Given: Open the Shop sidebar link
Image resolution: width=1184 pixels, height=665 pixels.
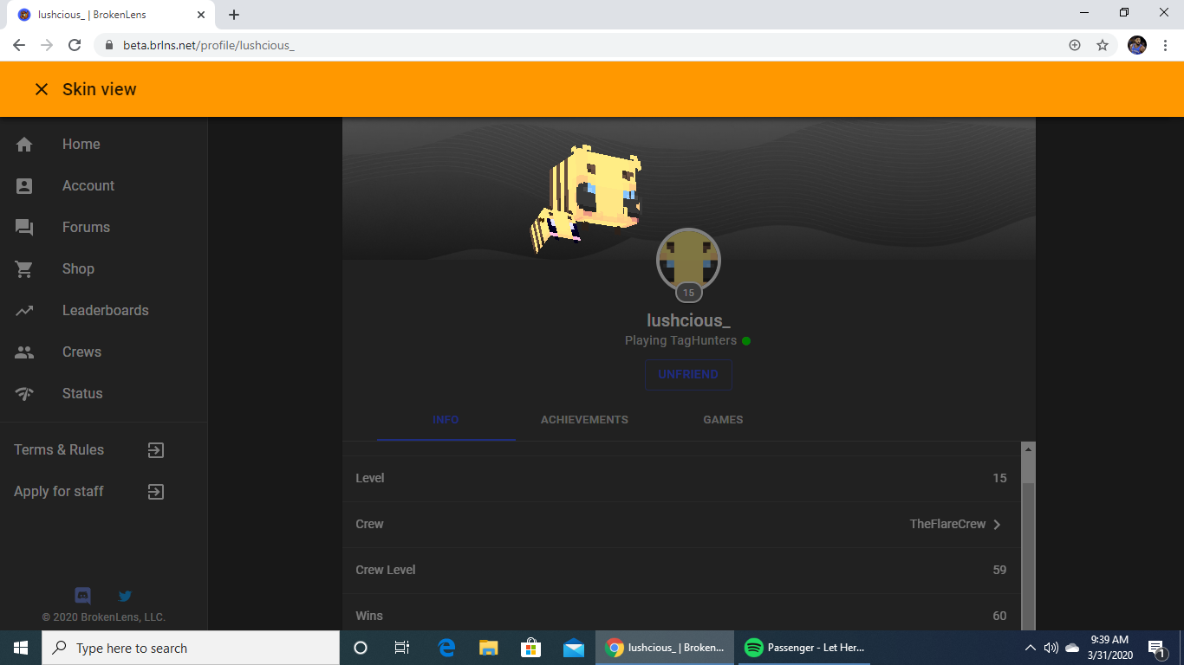Looking at the screenshot, I should (x=103, y=269).
